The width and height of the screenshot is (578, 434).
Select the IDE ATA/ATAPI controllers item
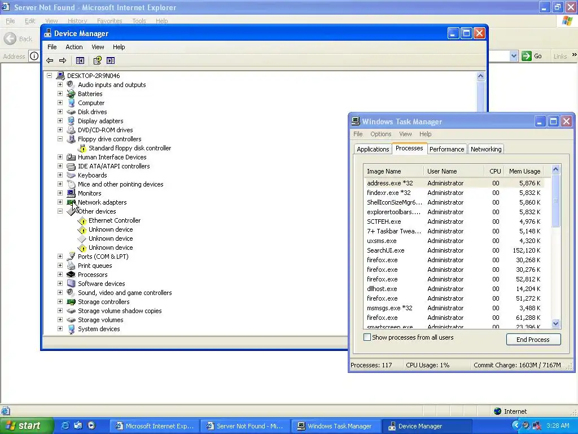point(114,166)
